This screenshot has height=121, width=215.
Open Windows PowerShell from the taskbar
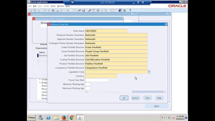click(x=48, y=118)
